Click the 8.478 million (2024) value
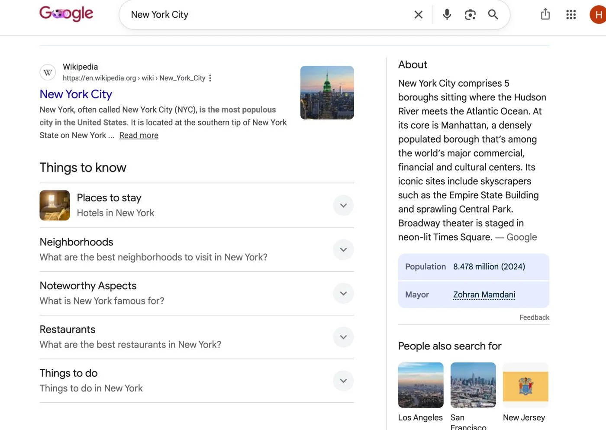 [x=489, y=267]
